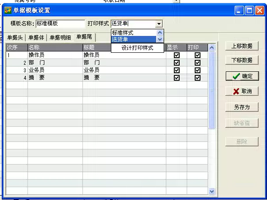Click the 打印 column header

coord(197,47)
